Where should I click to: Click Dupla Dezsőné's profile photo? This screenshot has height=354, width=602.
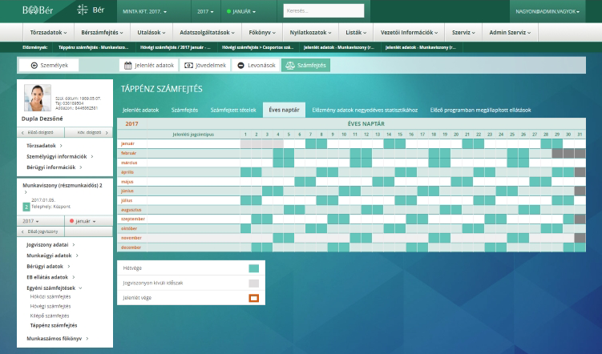(x=37, y=98)
